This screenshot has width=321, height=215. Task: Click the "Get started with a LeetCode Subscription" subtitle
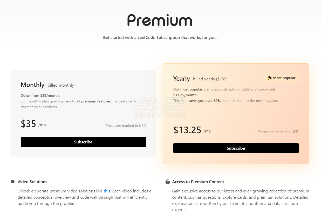tap(160, 38)
